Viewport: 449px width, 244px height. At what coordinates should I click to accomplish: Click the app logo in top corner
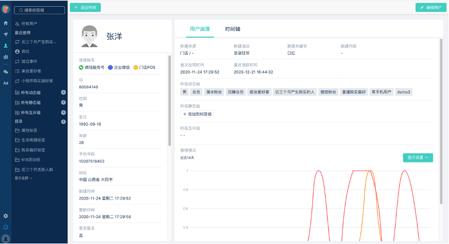coord(6,9)
